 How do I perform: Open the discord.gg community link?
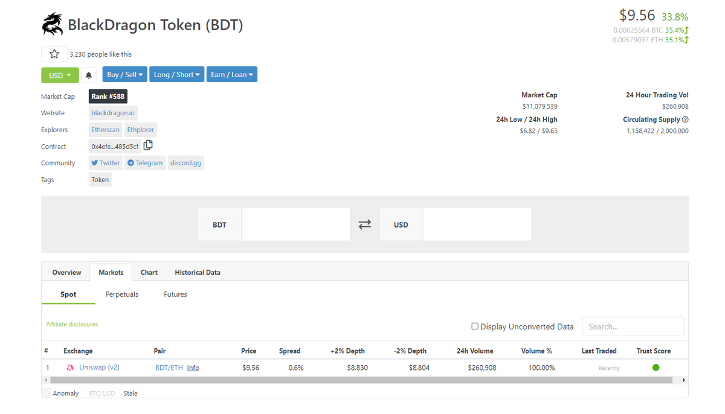(x=185, y=163)
